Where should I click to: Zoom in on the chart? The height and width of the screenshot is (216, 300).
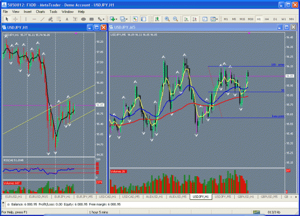[167, 19]
